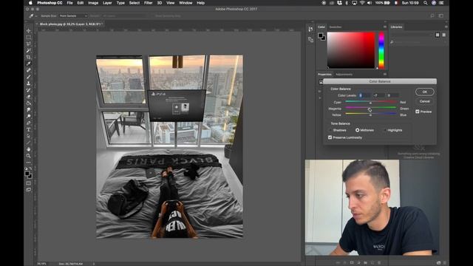Select the Eyedropper tool in the toolbar
This screenshot has width=473, height=266.
tap(29, 64)
